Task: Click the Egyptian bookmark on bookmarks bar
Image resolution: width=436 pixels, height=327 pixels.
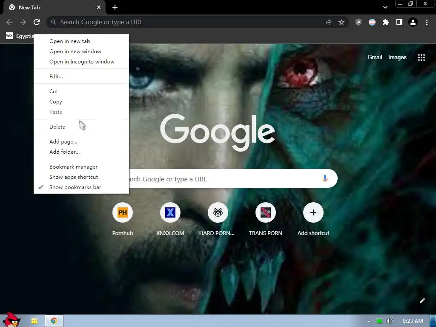Action: (x=20, y=36)
